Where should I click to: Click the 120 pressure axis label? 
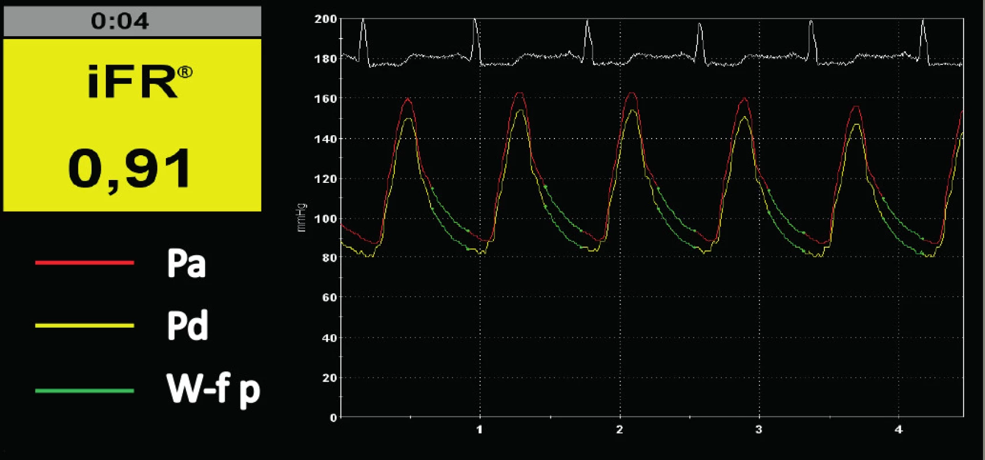(325, 179)
